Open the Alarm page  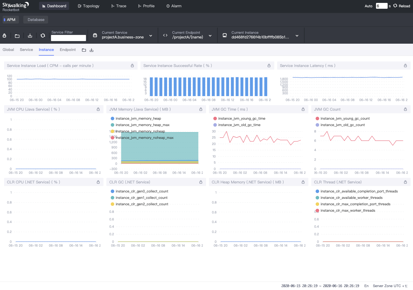[x=174, y=6]
